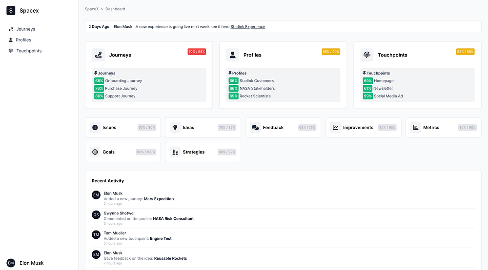The image size is (488, 270).
Task: Click the 92% / 98% Touchpoints badge
Action: pos(465,52)
